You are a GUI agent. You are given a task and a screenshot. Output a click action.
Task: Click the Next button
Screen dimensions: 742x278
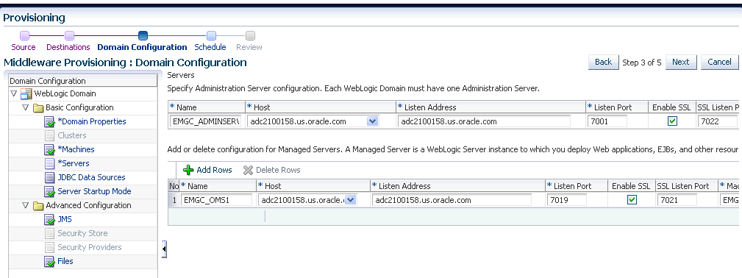(680, 62)
